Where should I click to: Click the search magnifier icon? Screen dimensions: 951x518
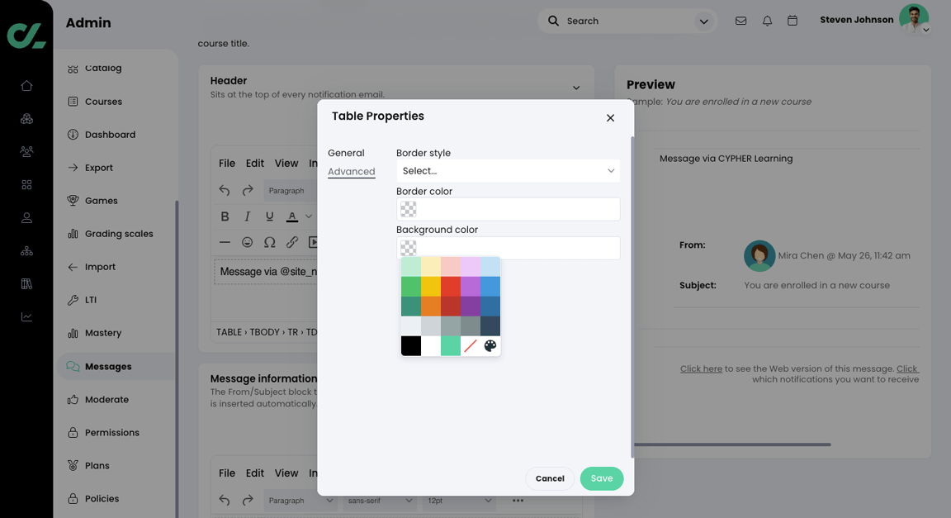pyautogui.click(x=553, y=21)
